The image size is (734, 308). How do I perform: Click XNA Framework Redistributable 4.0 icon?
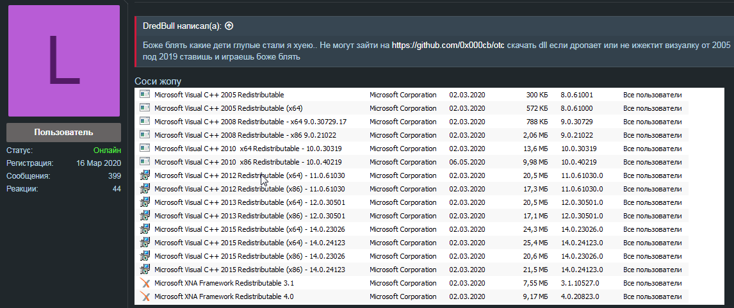pyautogui.click(x=145, y=296)
